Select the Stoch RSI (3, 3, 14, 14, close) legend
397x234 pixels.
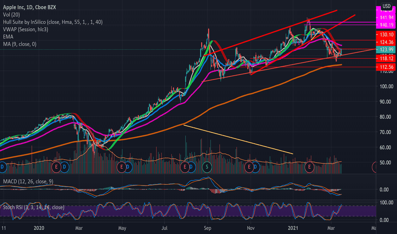tap(33, 208)
